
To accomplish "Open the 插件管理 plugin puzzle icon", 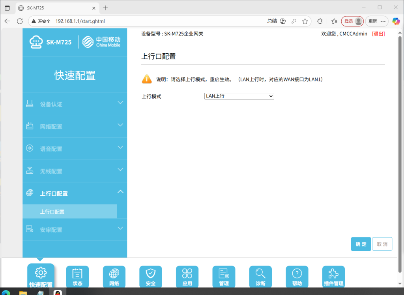I will (333, 276).
